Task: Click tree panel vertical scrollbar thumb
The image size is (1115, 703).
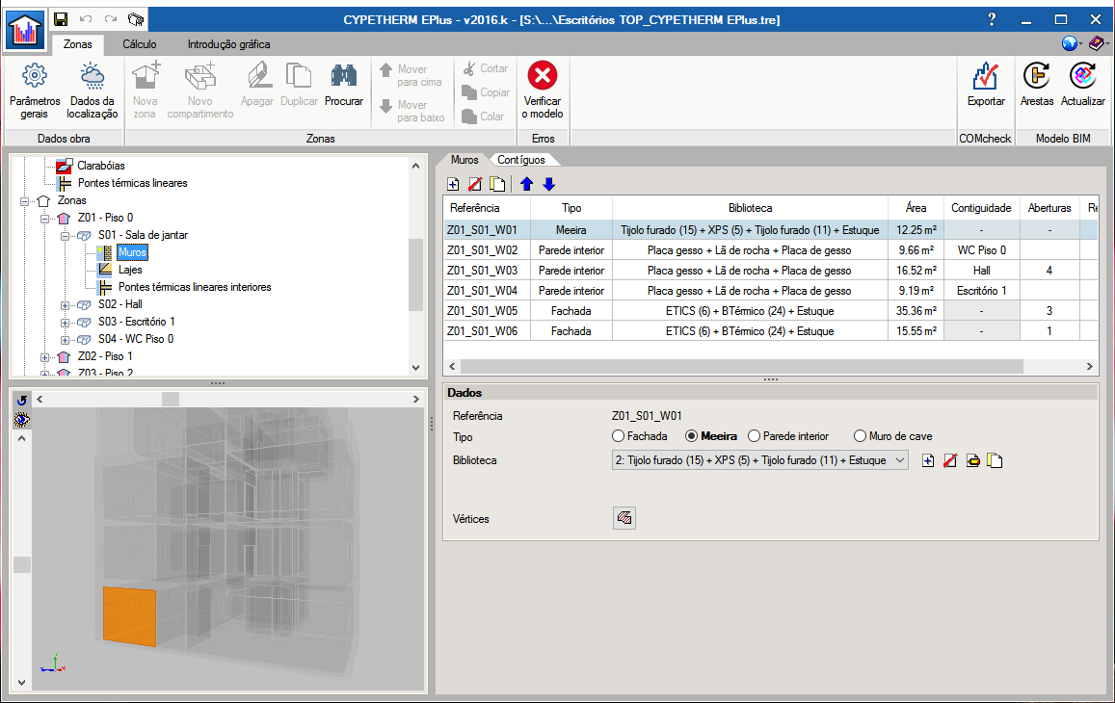Action: [416, 274]
